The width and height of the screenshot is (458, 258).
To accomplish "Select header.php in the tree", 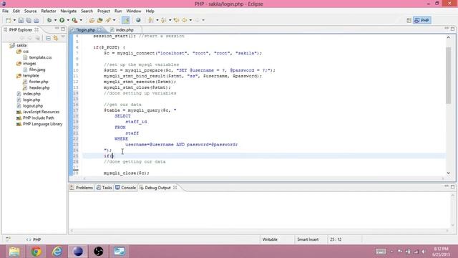I will 39,87.
